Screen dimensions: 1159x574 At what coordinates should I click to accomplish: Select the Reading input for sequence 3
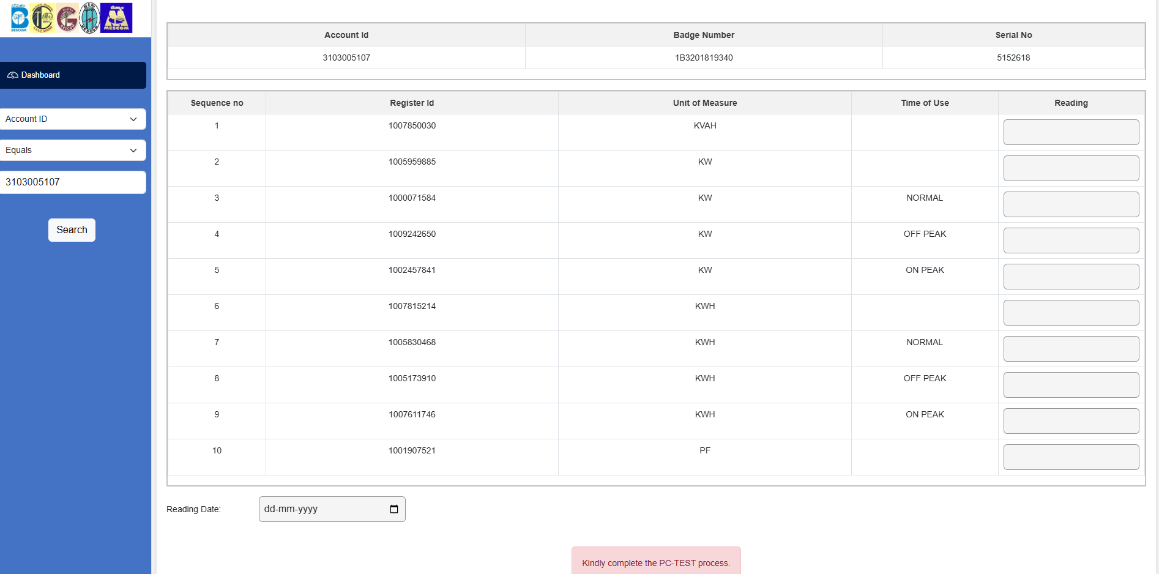point(1071,204)
